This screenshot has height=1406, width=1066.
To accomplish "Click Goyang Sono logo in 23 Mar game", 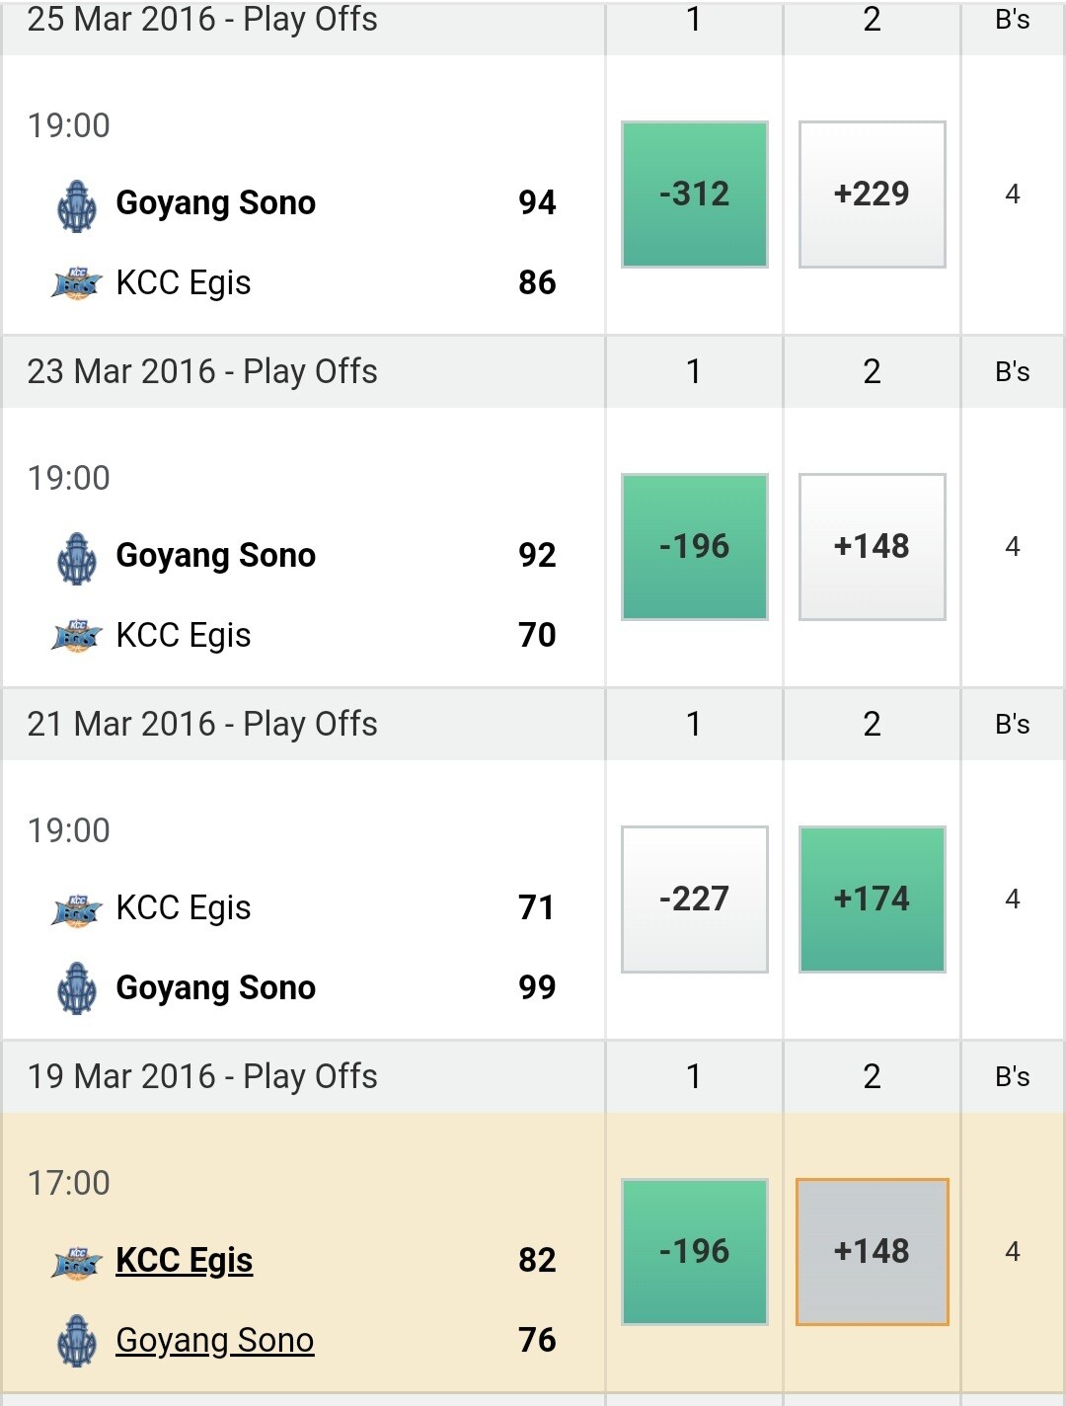I will tap(77, 559).
